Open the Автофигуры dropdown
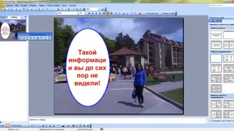234x131 pixels. point(16,126)
